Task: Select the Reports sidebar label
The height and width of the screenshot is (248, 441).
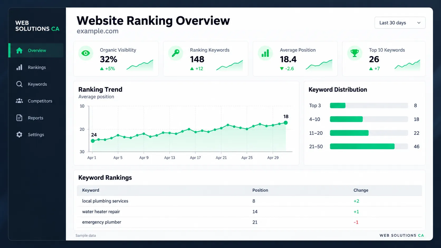Action: point(36,118)
